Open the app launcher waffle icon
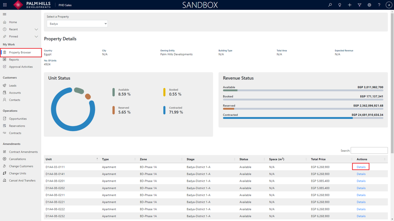Image resolution: width=394 pixels, height=221 pixels. (5, 5)
